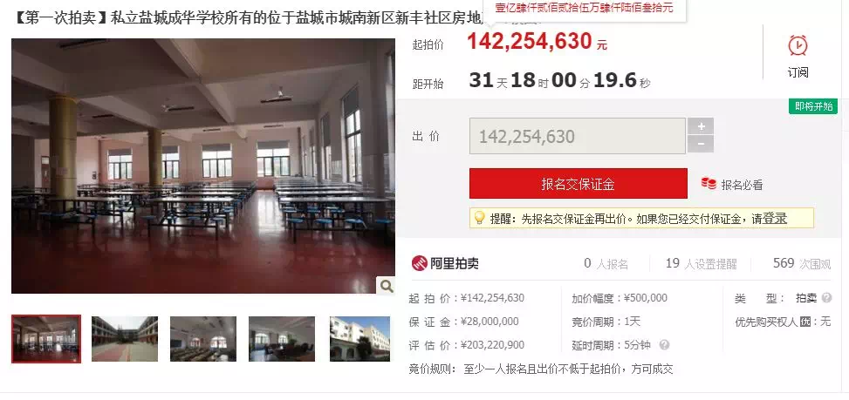Viewport: 849px width, 400px height.
Task: Select the courtyard second thumbnail
Action: point(125,339)
